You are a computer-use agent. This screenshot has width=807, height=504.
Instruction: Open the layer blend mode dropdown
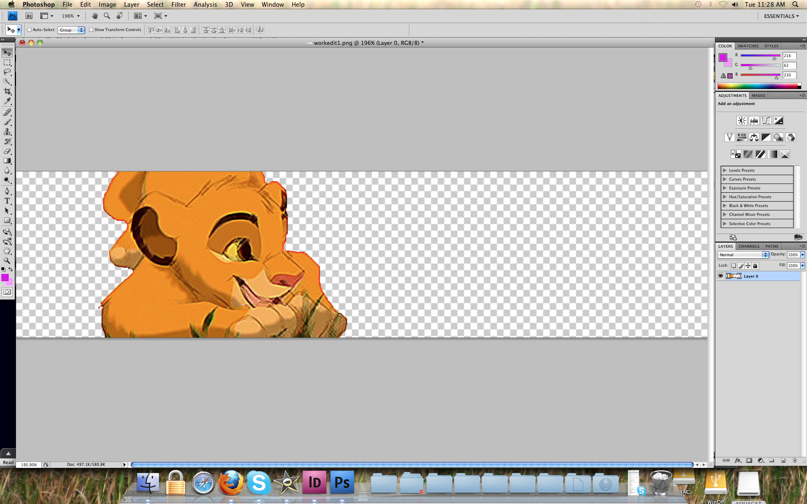743,255
